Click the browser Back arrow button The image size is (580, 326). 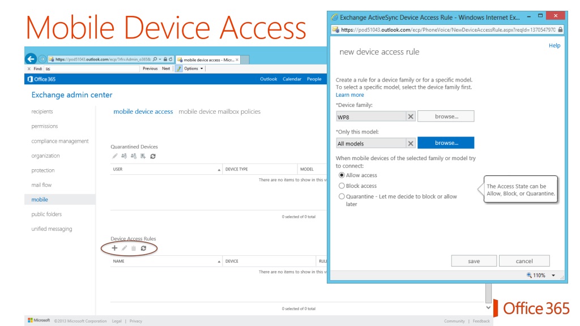[x=31, y=59]
